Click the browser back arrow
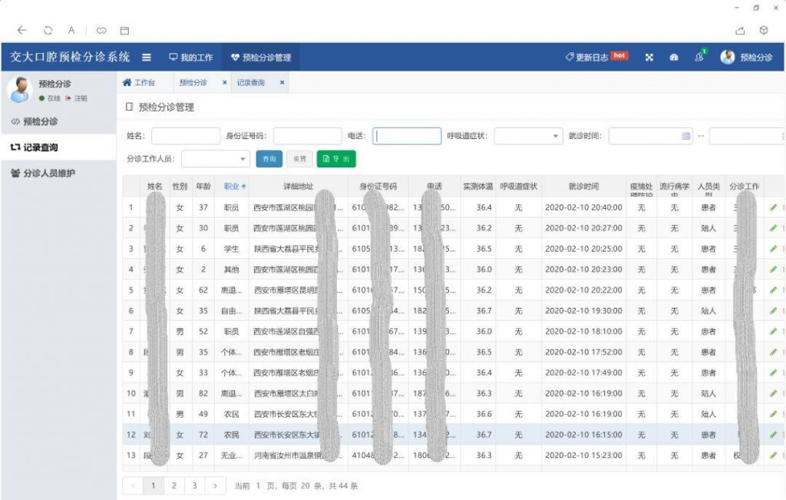 pos(22,31)
